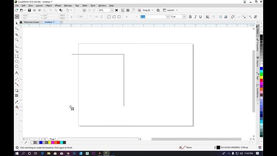Open the Windows Start menu

click(x=17, y=153)
